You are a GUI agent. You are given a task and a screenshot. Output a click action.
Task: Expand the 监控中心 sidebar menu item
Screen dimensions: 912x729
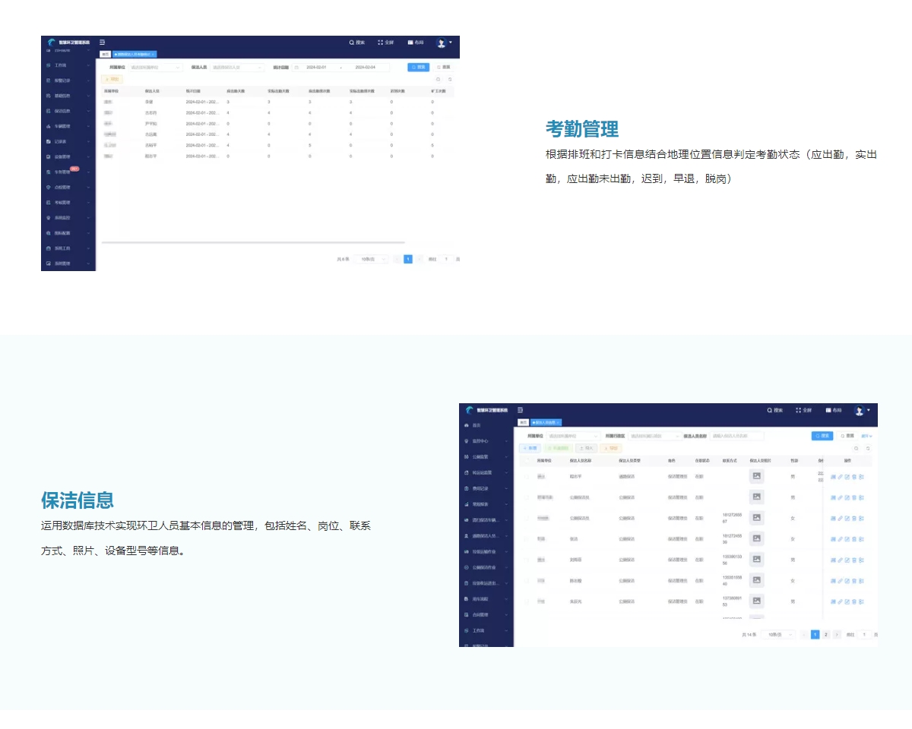(486, 440)
